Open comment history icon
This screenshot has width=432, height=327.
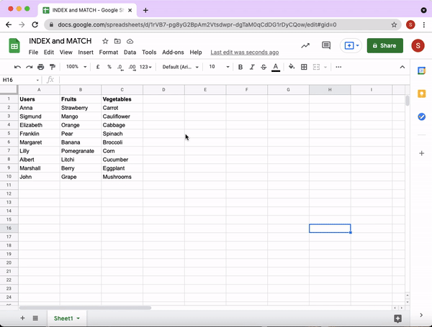[326, 45]
